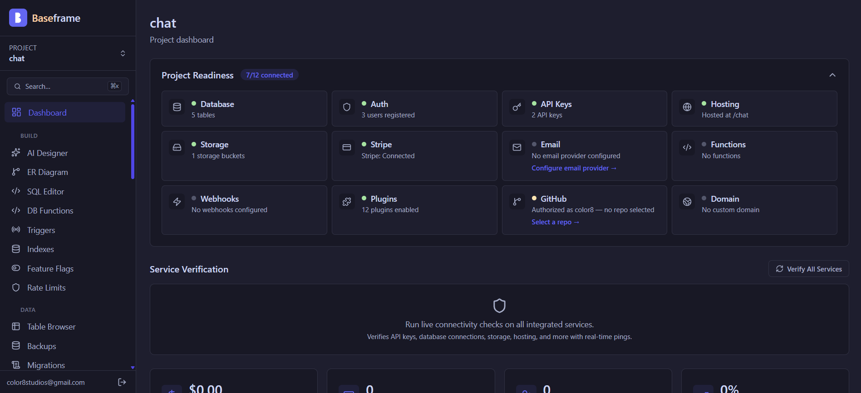
Task: Click the Functions code icon in card
Action: (687, 147)
